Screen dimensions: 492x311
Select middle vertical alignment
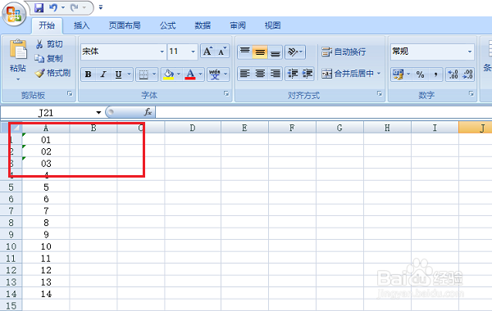tap(260, 52)
